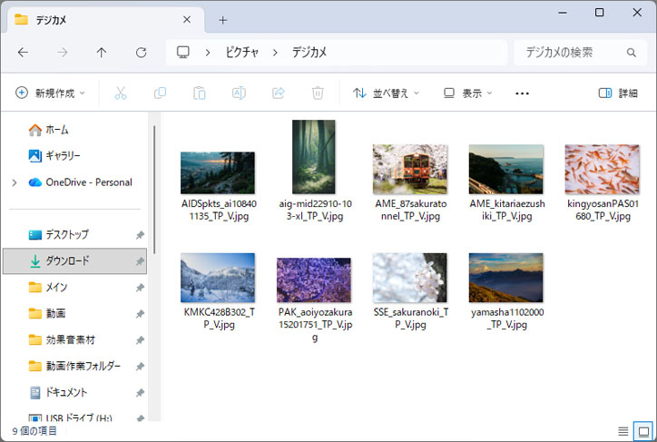Toggle the 詳細 details pane
The image size is (657, 442).
point(618,93)
